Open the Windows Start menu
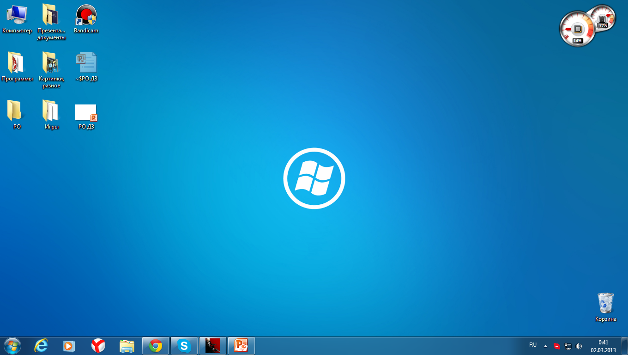Screen dimensions: 628x355 coord(12,345)
